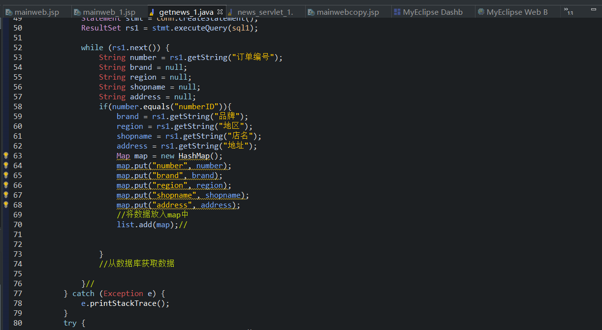Click map.put("brand", brand) line
This screenshot has height=330, width=602.
170,176
